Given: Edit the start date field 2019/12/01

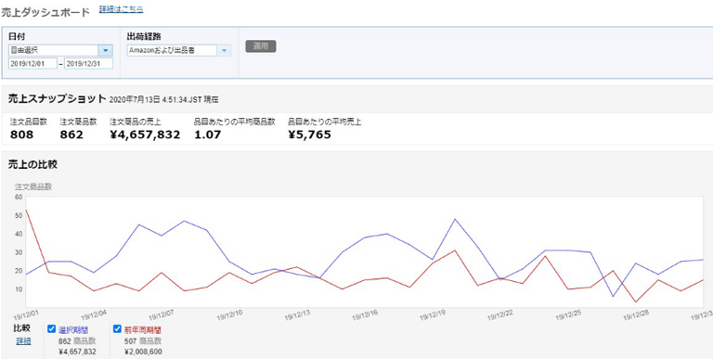Looking at the screenshot, I should click(32, 64).
